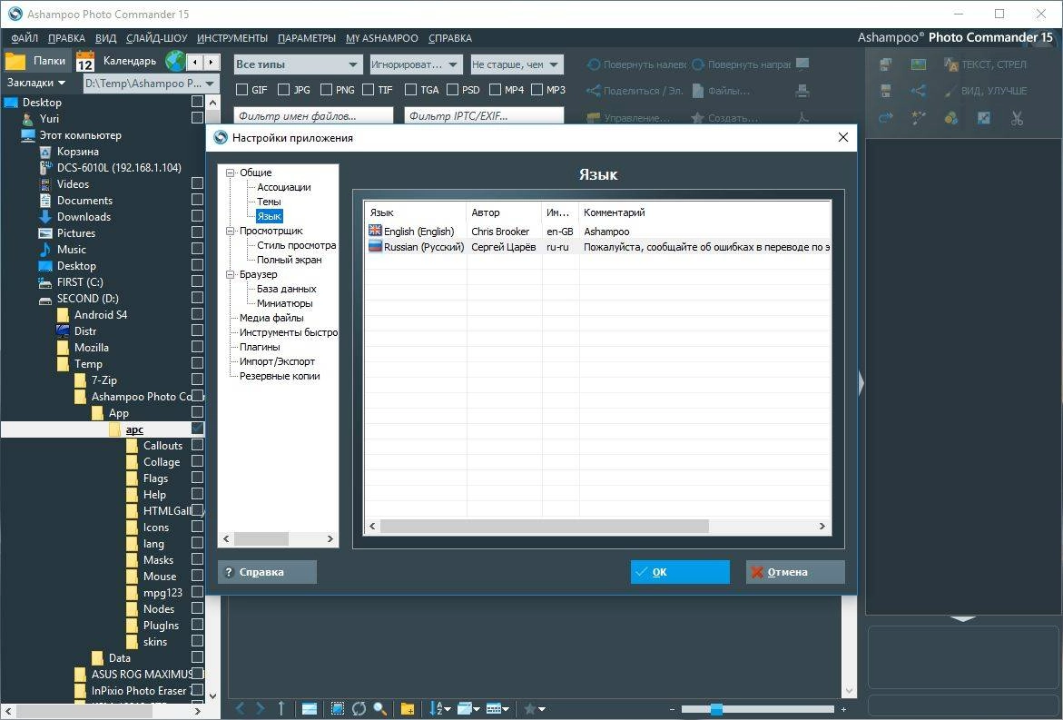1063x720 pixels.
Task: Click the landscape picture icon in right panel
Action: pos(919,64)
